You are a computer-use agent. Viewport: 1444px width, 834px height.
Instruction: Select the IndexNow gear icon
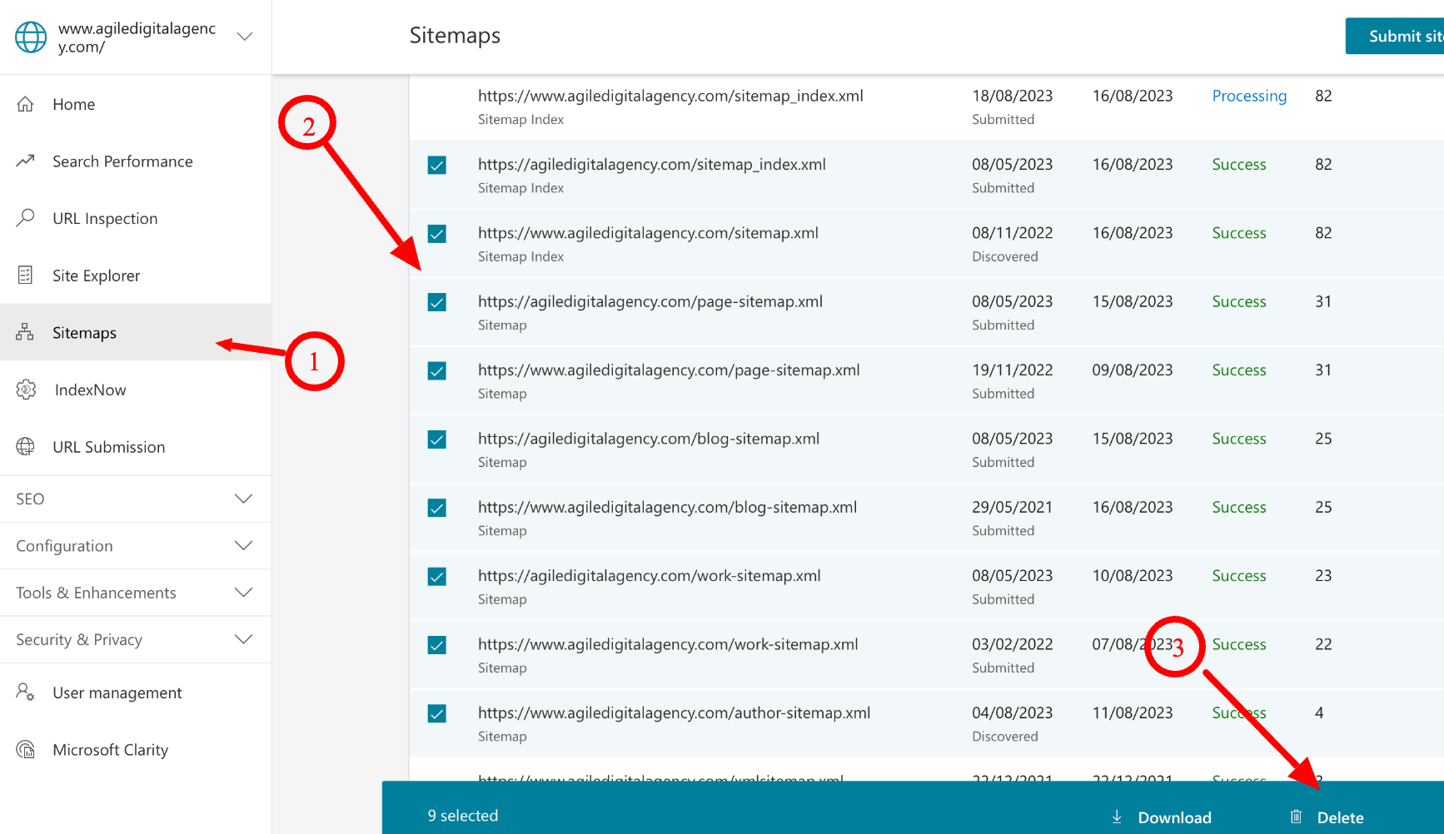(x=26, y=389)
